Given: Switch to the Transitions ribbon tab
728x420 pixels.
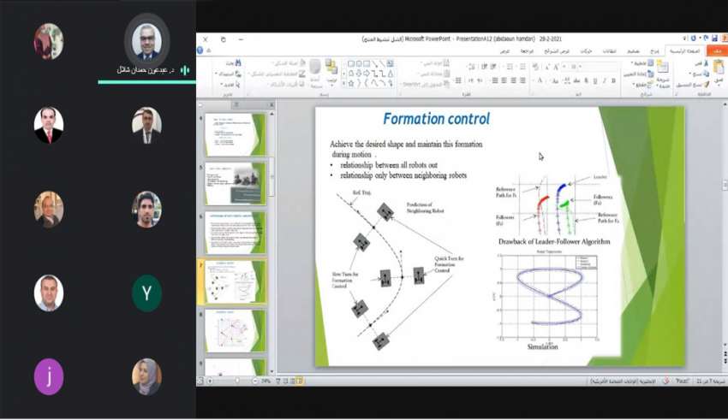Looking at the screenshot, I should [609, 51].
